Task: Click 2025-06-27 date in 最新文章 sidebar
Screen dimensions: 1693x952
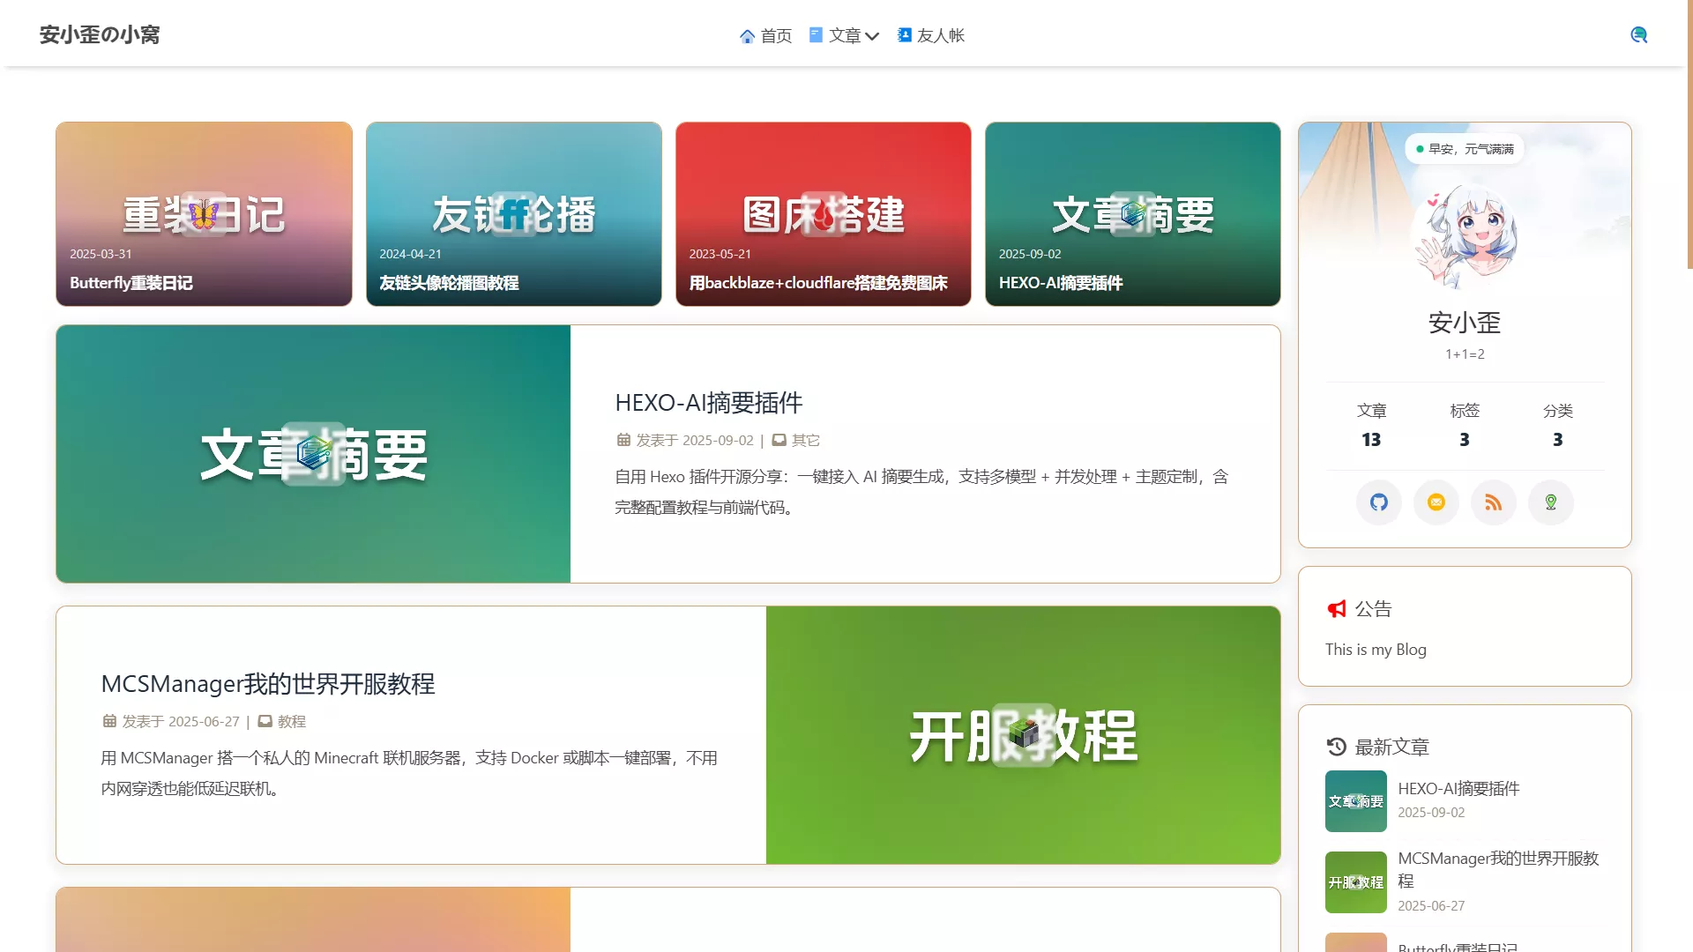Action: click(x=1431, y=906)
